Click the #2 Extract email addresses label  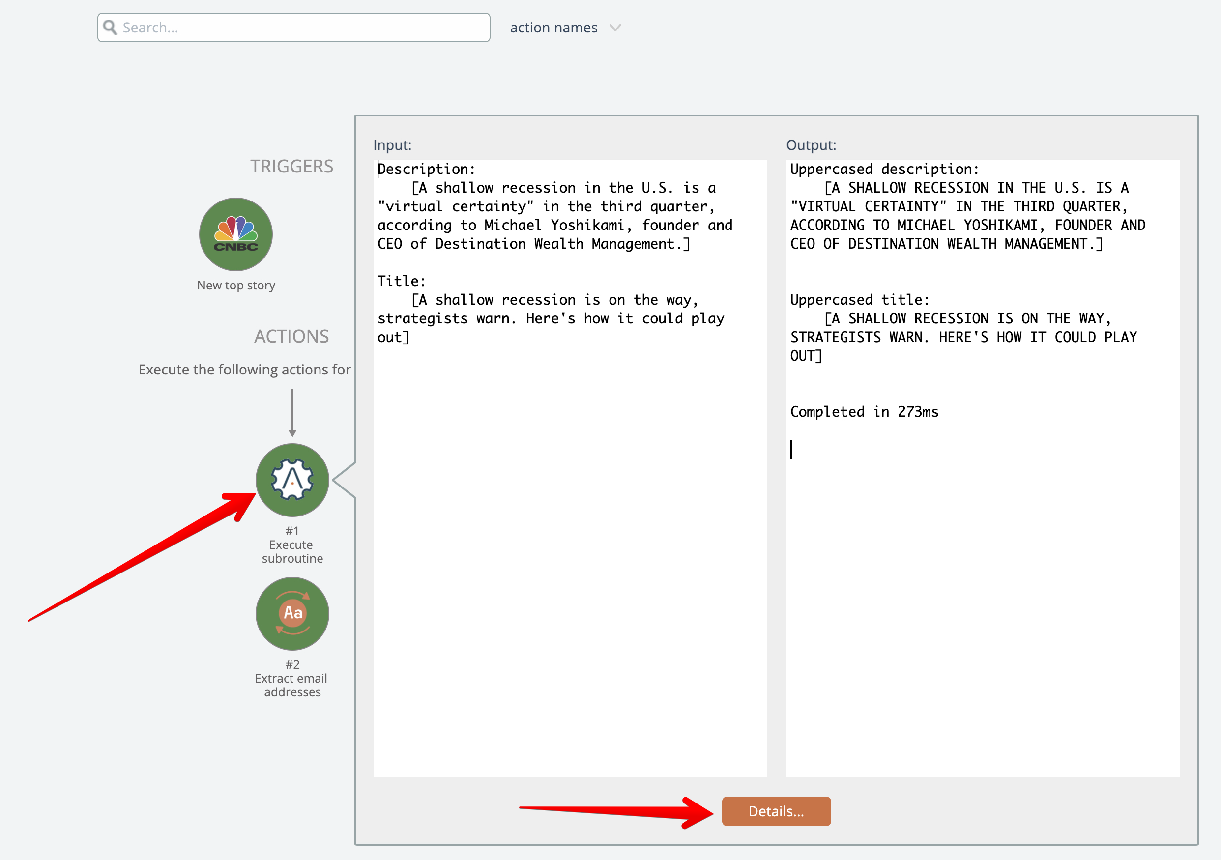(292, 679)
